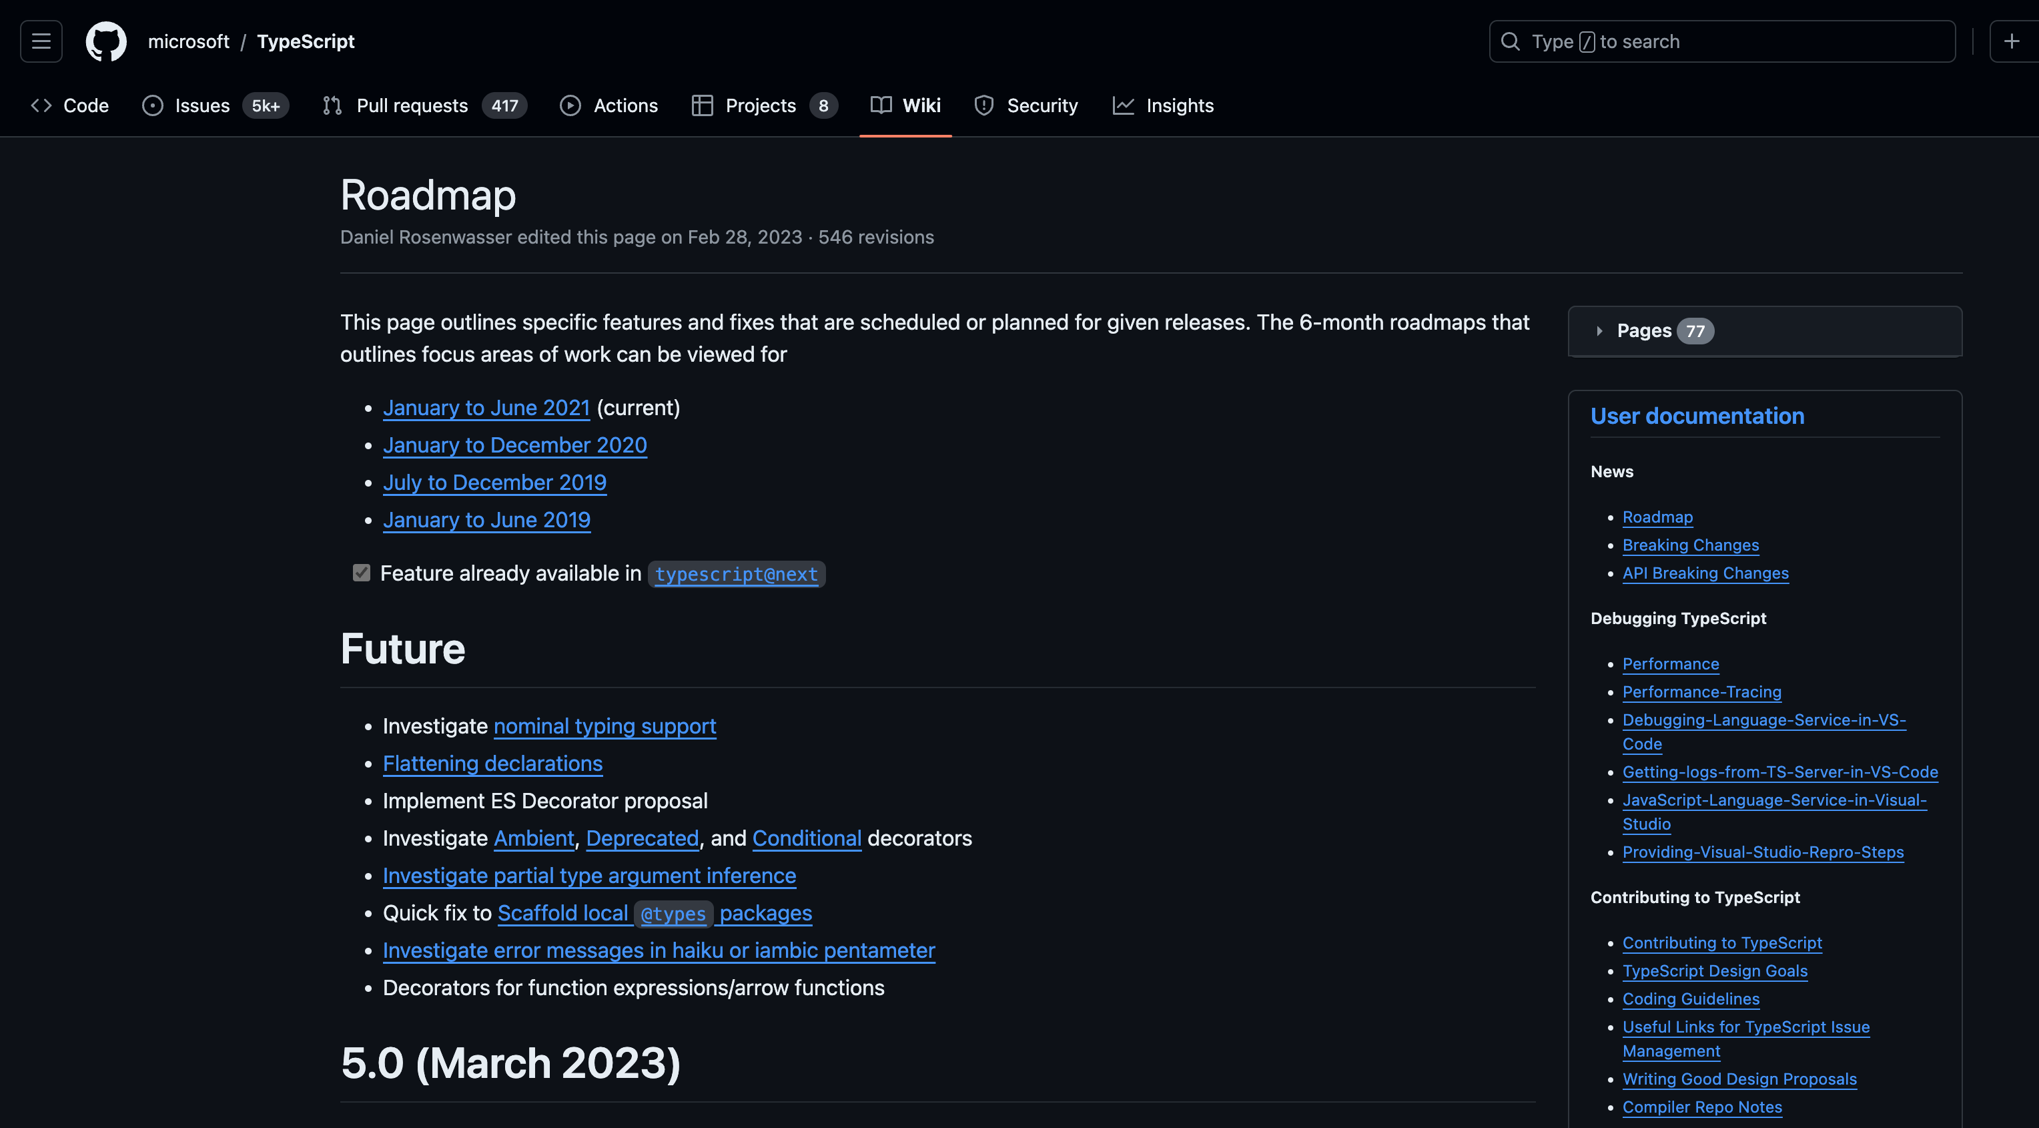Open the January to June 2021 roadmap link
2039x1128 pixels.
pyautogui.click(x=486, y=407)
